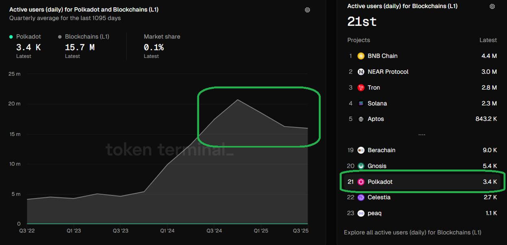507x245 pixels.
Task: Click the Q3 '23 x-axis label
Action: point(120,231)
